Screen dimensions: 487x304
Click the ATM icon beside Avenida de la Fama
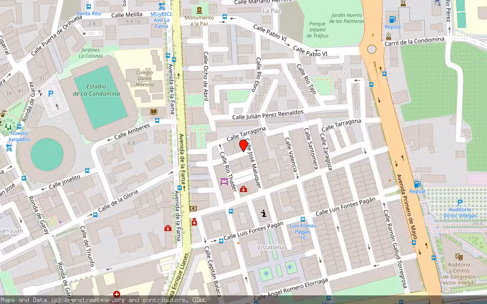click(193, 208)
